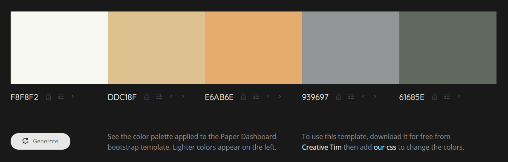Open adjust sliders for 939697
Viewport: 508px width, 162px height.
point(351,97)
